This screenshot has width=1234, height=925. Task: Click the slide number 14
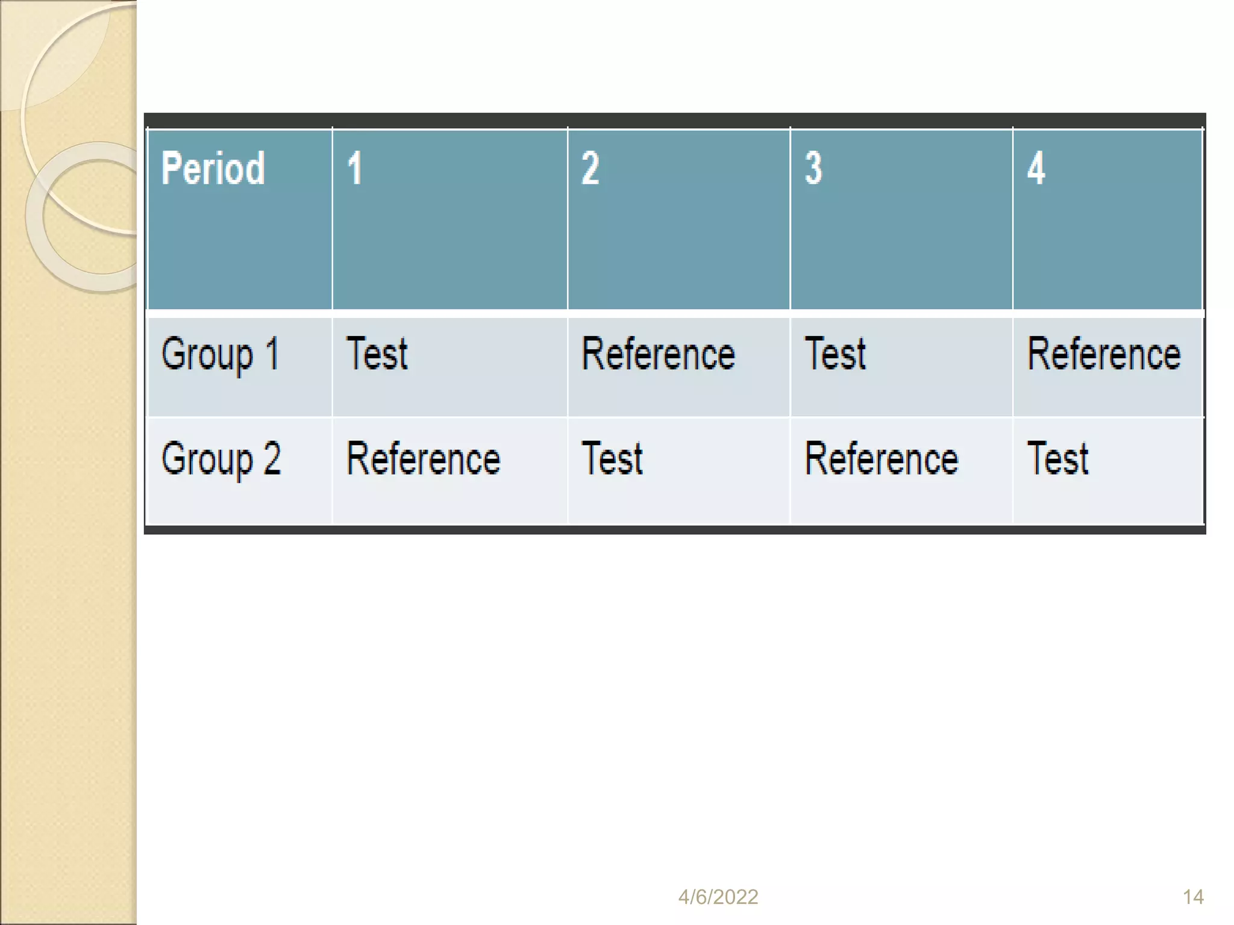pos(1193,897)
